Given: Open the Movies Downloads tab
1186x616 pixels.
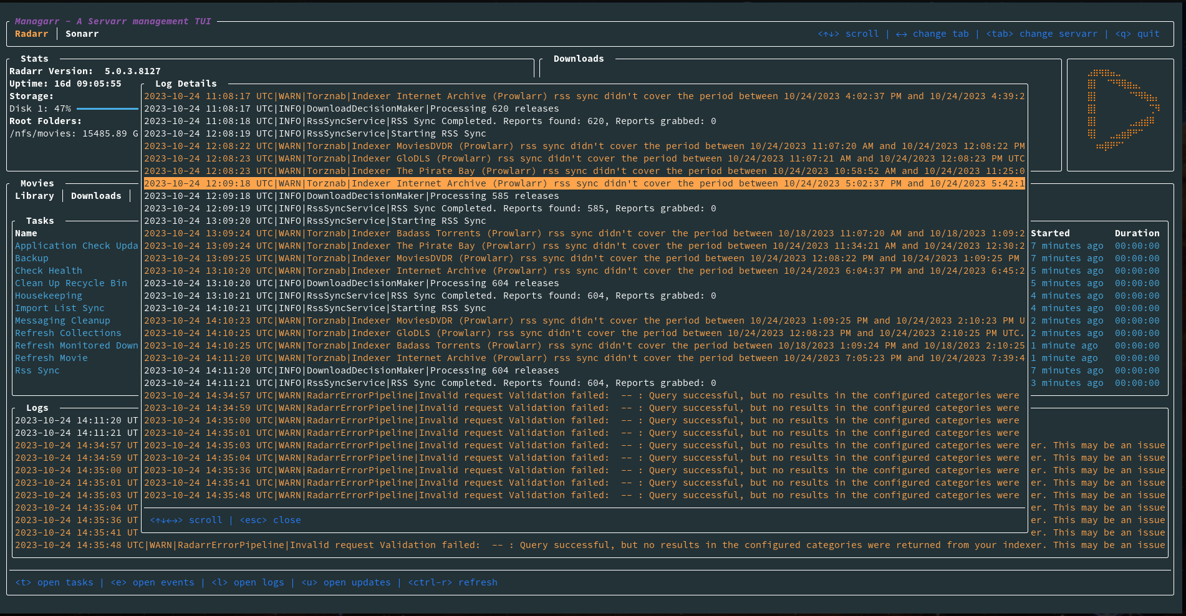Looking at the screenshot, I should click(96, 196).
